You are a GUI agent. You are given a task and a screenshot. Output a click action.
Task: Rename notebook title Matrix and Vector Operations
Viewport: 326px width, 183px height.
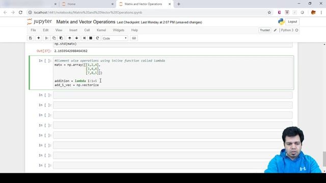click(86, 22)
